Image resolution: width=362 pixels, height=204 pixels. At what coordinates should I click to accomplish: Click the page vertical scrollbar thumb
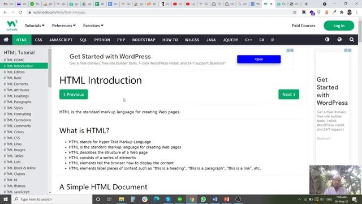pyautogui.click(x=360, y=31)
